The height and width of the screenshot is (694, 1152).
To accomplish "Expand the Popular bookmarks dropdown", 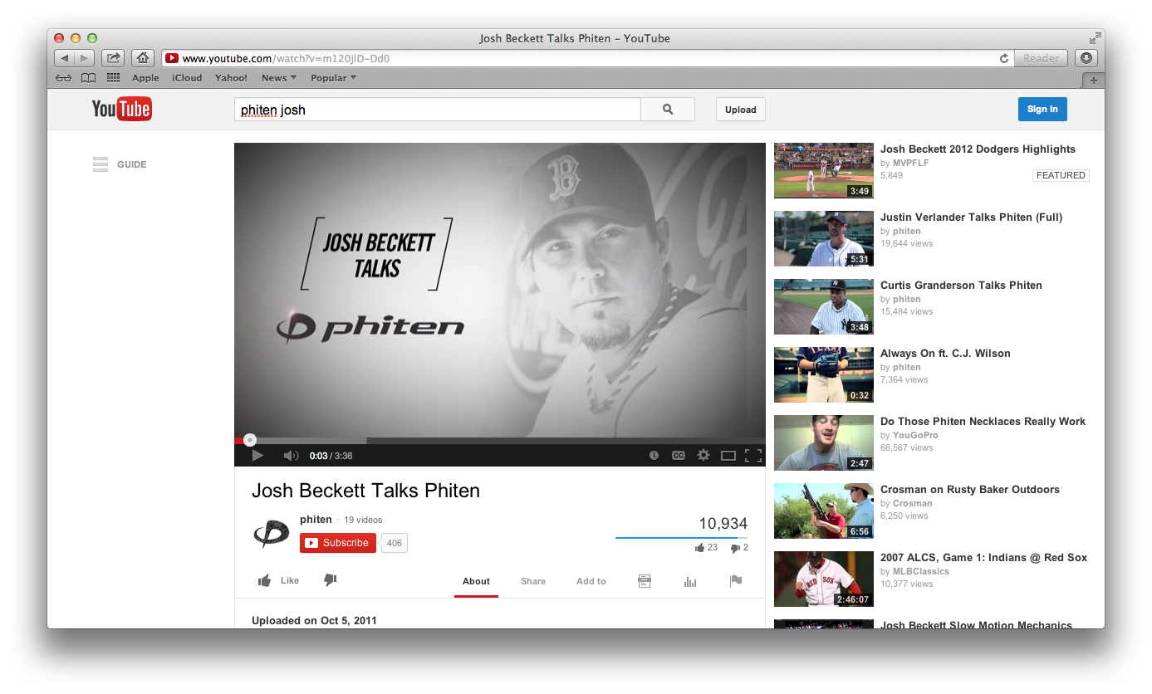I will [x=333, y=78].
